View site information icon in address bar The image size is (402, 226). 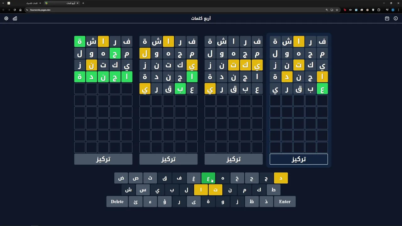tap(27, 10)
